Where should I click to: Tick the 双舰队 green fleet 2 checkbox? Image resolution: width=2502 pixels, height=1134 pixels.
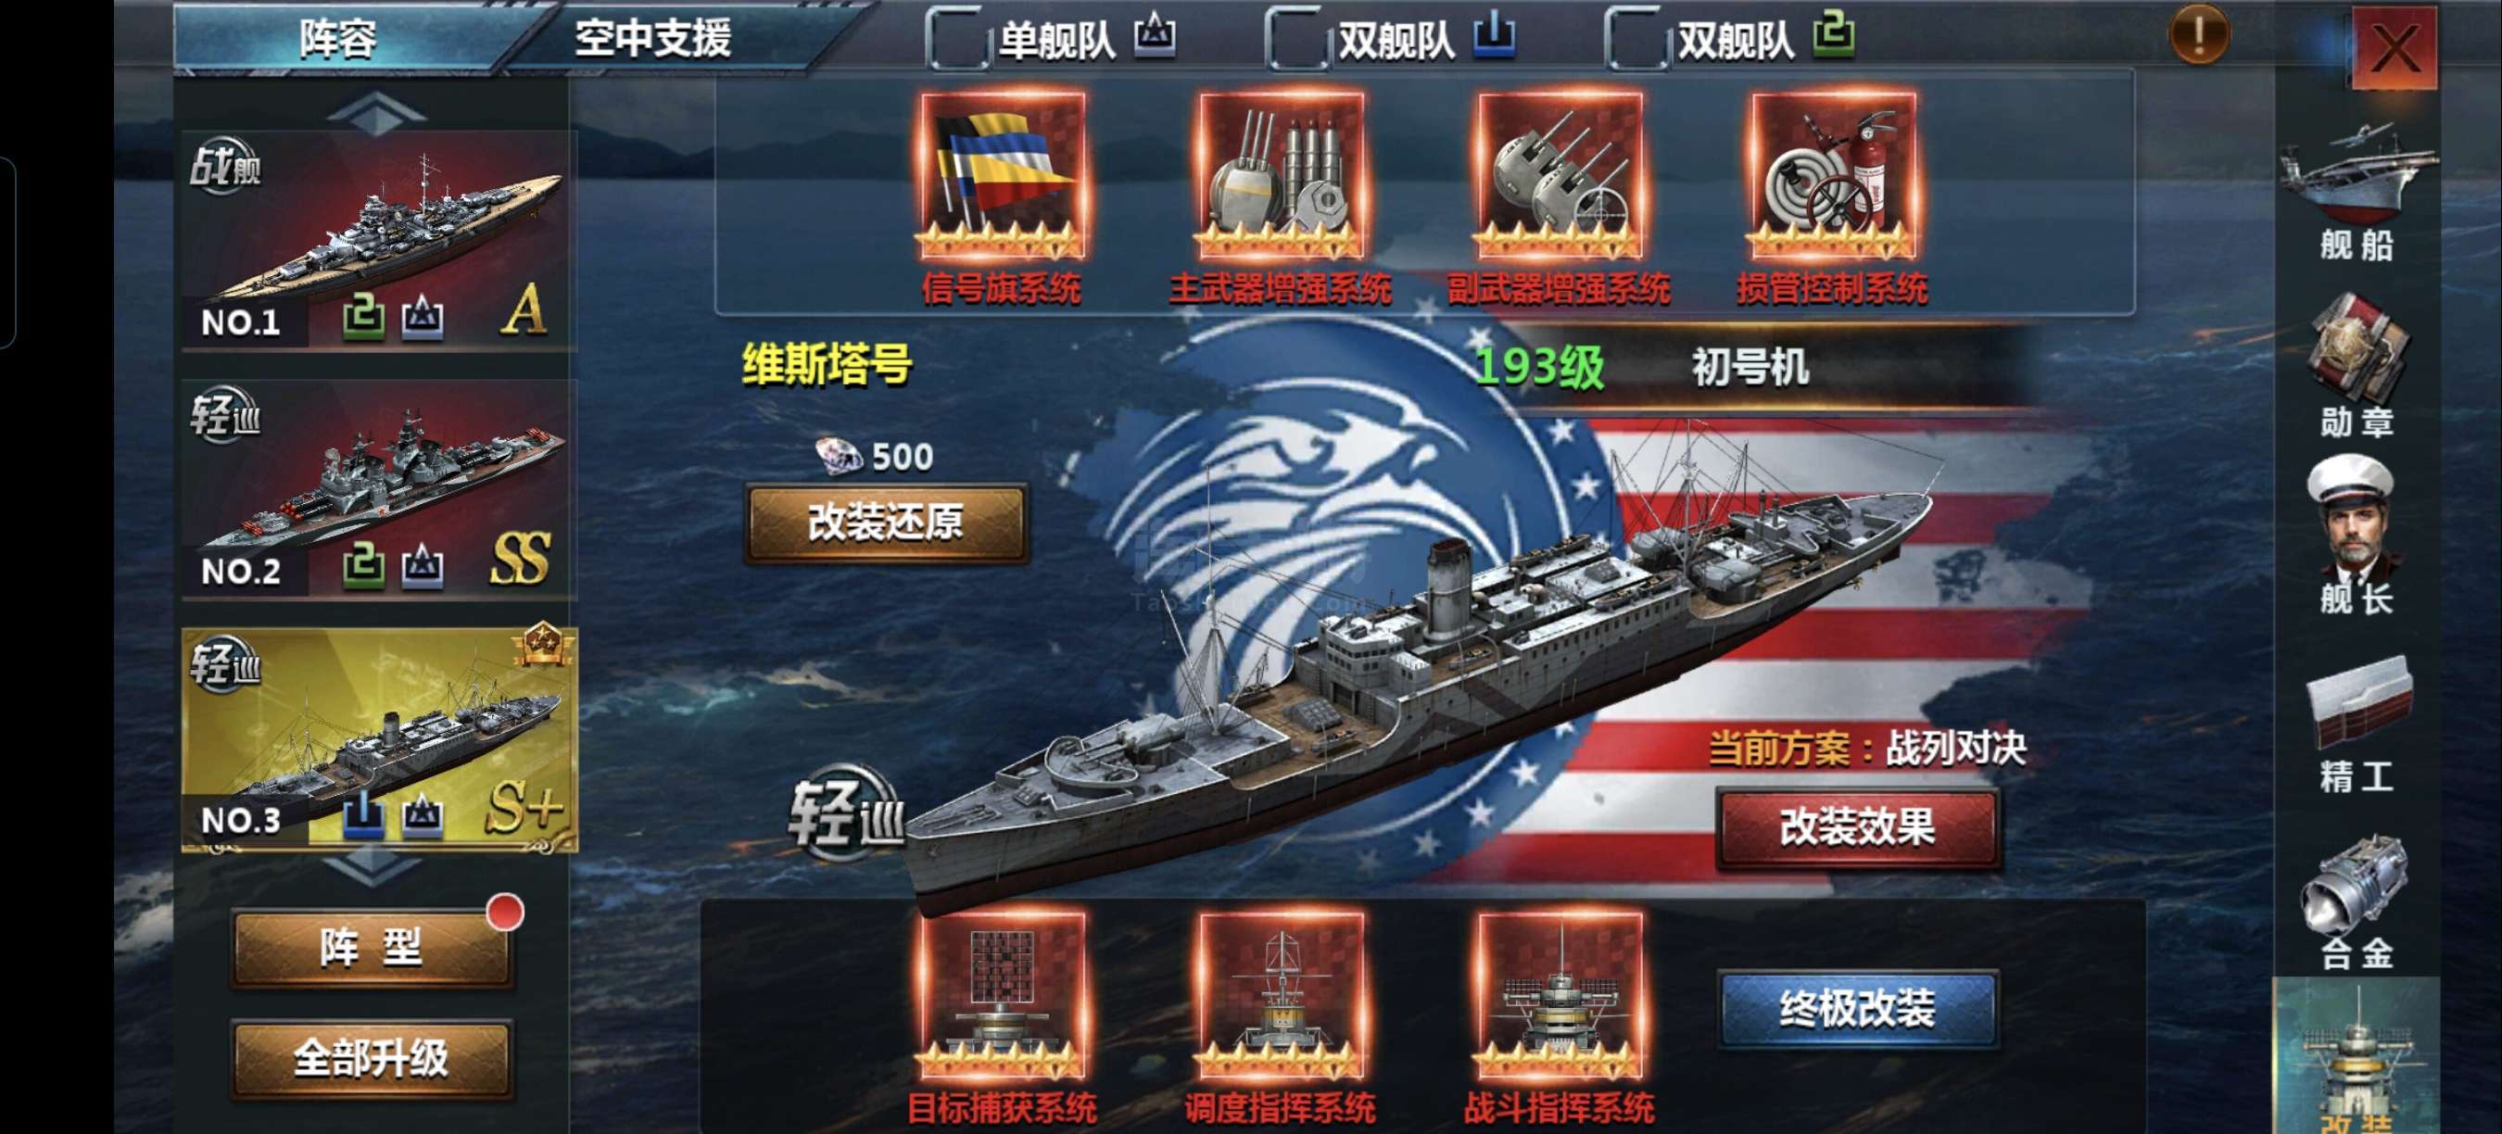pos(1637,39)
